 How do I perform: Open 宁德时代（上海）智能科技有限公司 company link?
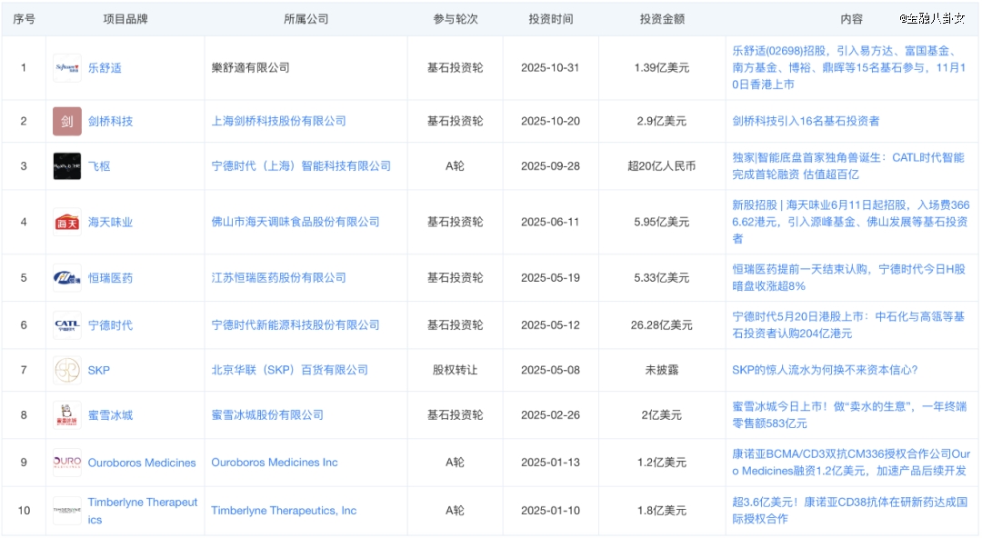(301, 166)
